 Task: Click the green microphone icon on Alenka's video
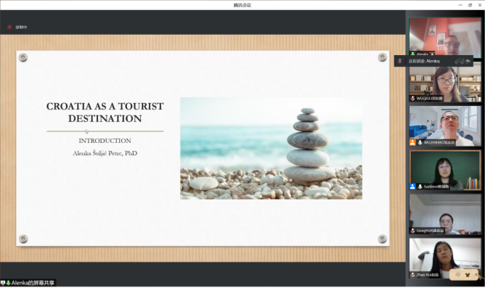[412, 54]
